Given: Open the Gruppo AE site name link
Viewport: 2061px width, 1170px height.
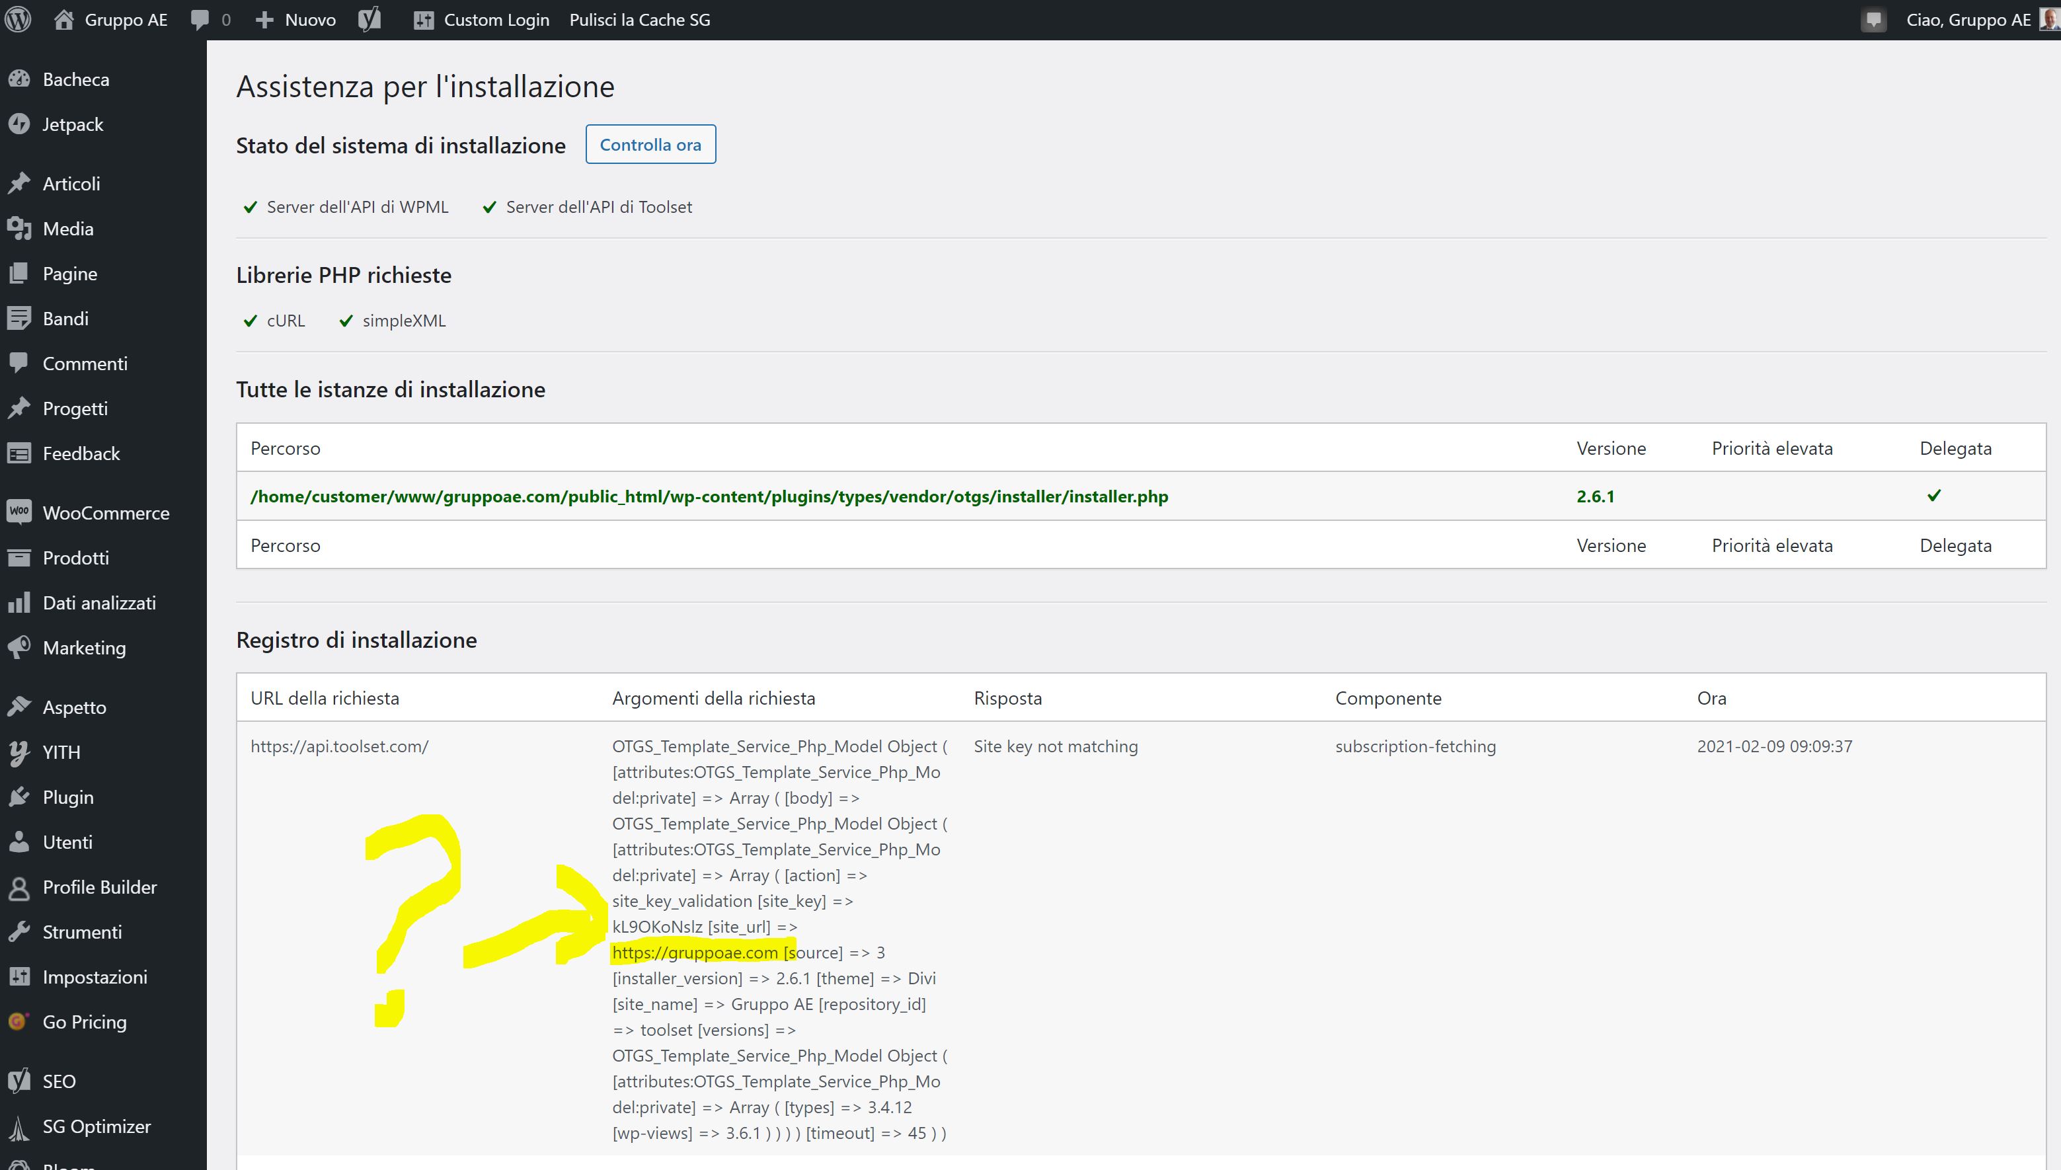Looking at the screenshot, I should pos(126,20).
